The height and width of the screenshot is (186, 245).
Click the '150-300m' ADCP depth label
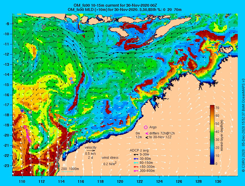(x=147, y=167)
